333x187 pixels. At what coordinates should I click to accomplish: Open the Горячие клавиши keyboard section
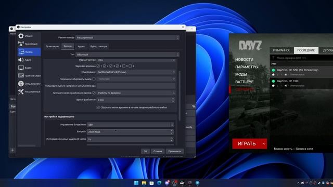tap(29, 76)
